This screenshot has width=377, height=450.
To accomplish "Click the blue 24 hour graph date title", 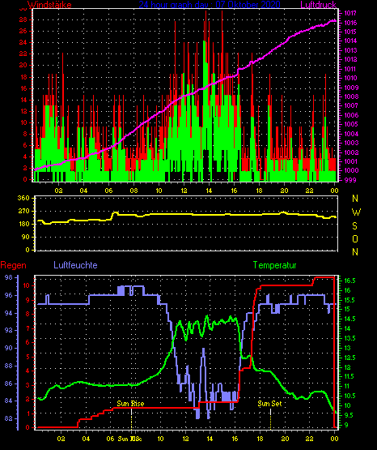I will 210,4.
